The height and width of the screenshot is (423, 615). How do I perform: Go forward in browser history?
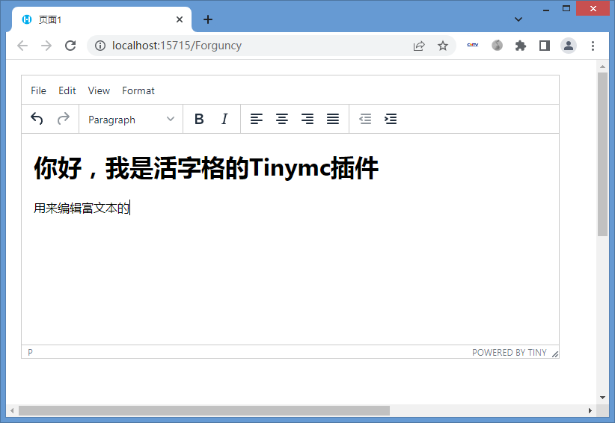coord(46,46)
